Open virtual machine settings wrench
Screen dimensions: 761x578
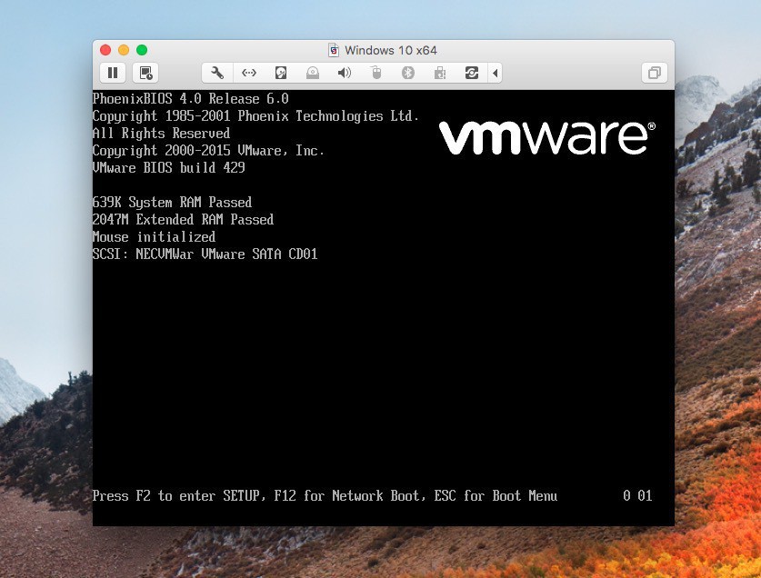click(x=217, y=73)
